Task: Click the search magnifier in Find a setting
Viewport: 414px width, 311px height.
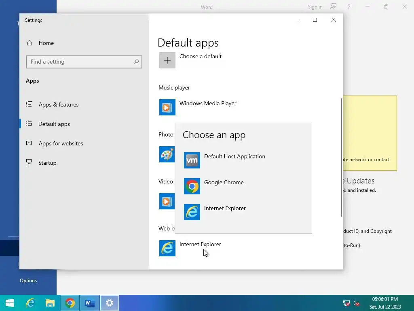Action: click(136, 62)
